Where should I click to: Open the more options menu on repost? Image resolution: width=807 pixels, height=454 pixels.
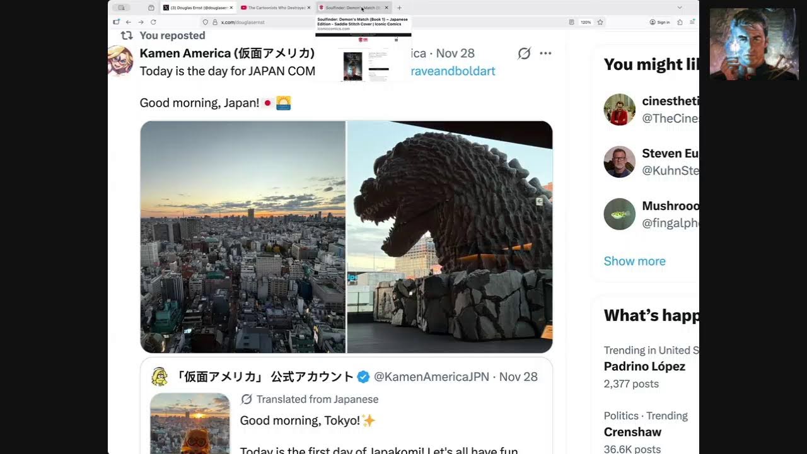point(546,54)
